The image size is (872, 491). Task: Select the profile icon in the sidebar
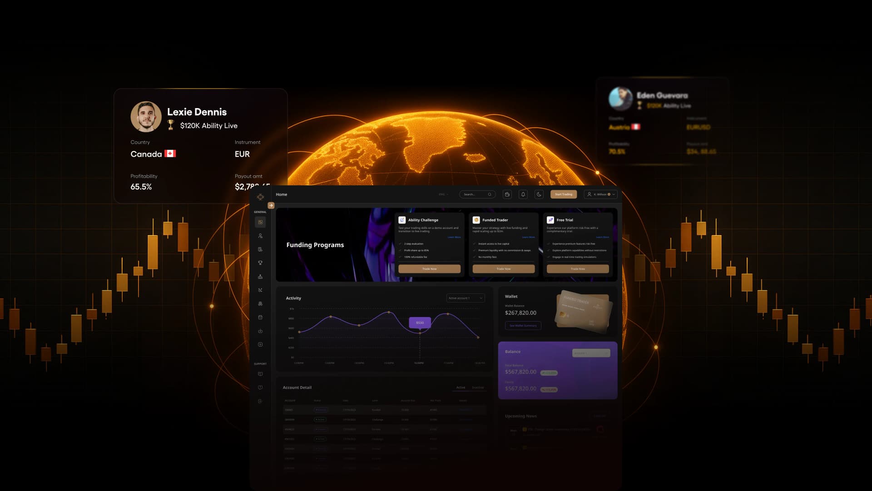coord(260,235)
